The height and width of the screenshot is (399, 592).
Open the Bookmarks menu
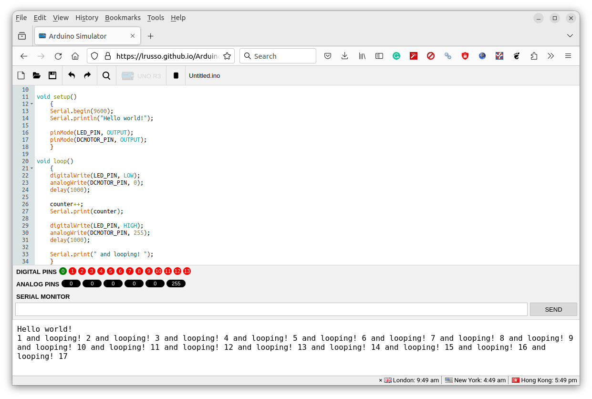pyautogui.click(x=123, y=18)
